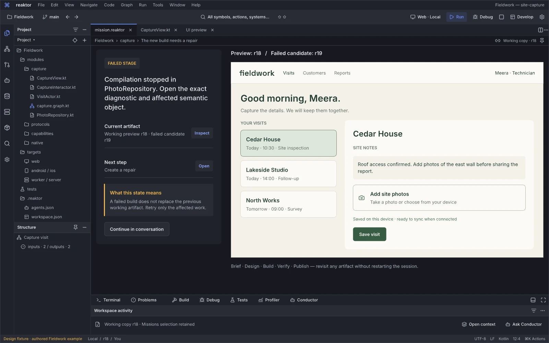
Task: Open the database sidebar icon
Action: point(7,96)
